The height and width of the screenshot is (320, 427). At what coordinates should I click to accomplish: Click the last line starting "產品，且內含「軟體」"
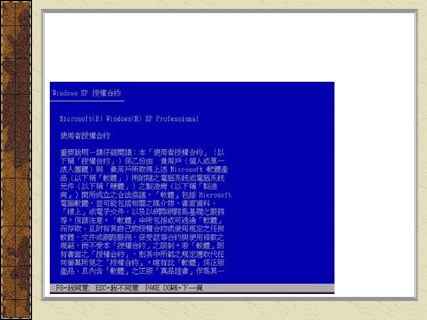(142, 271)
